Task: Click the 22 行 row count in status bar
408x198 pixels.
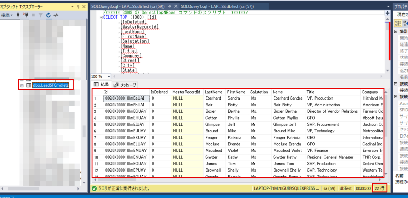Action: 379,188
